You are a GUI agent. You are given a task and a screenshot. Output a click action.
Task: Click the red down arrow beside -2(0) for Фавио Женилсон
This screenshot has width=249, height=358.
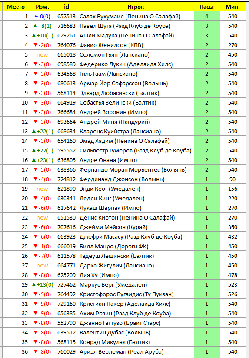tap(35, 45)
